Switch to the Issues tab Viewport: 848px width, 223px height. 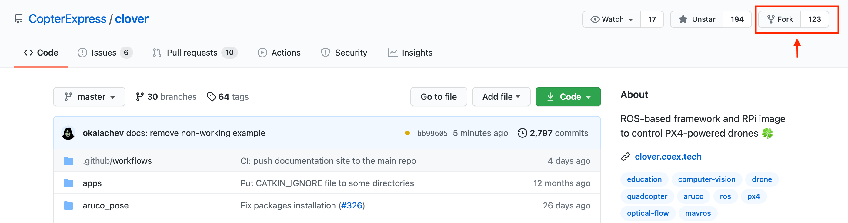(x=104, y=53)
